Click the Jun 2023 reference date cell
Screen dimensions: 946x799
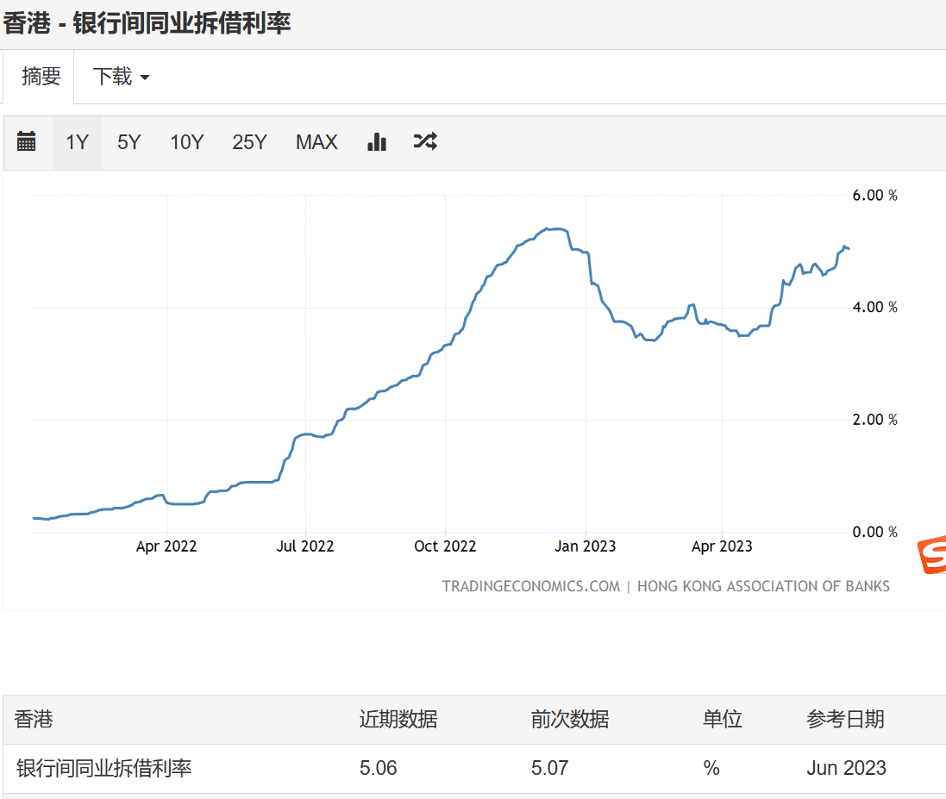[x=846, y=768]
